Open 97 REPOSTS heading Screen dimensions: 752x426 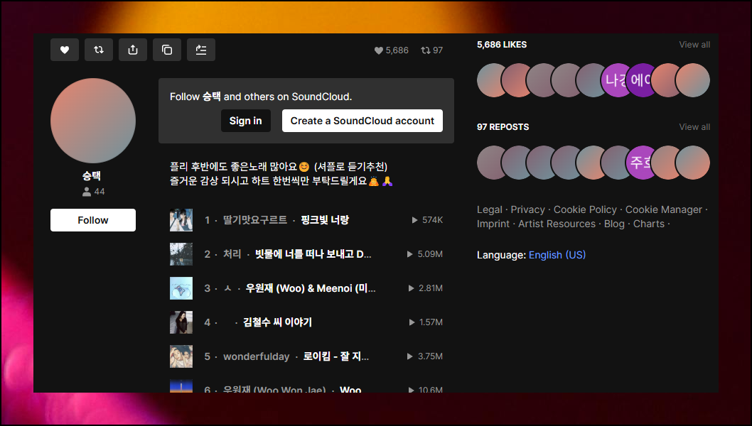503,127
